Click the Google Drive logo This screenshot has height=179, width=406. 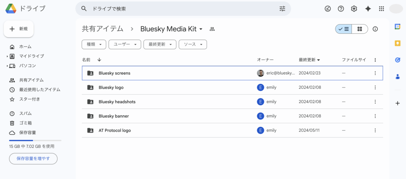pos(11,9)
